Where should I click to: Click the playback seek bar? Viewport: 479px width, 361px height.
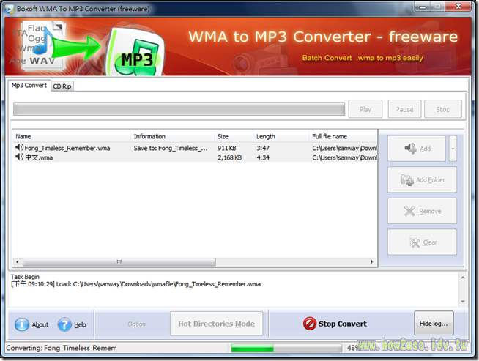click(x=179, y=109)
